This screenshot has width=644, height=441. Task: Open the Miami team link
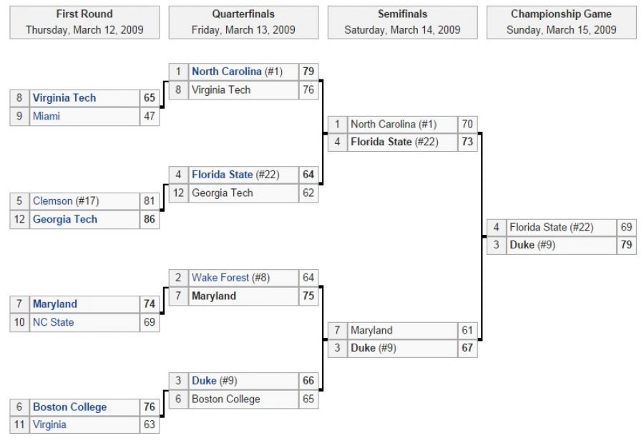47,116
